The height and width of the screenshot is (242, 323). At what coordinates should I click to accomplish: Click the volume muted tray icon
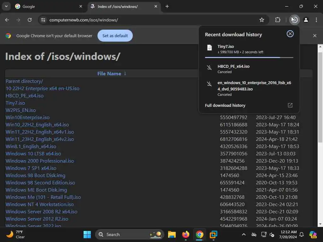pos(272,234)
